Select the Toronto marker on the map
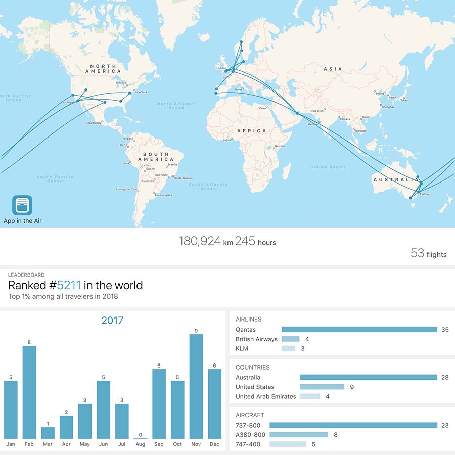455x455 pixels. point(126,84)
